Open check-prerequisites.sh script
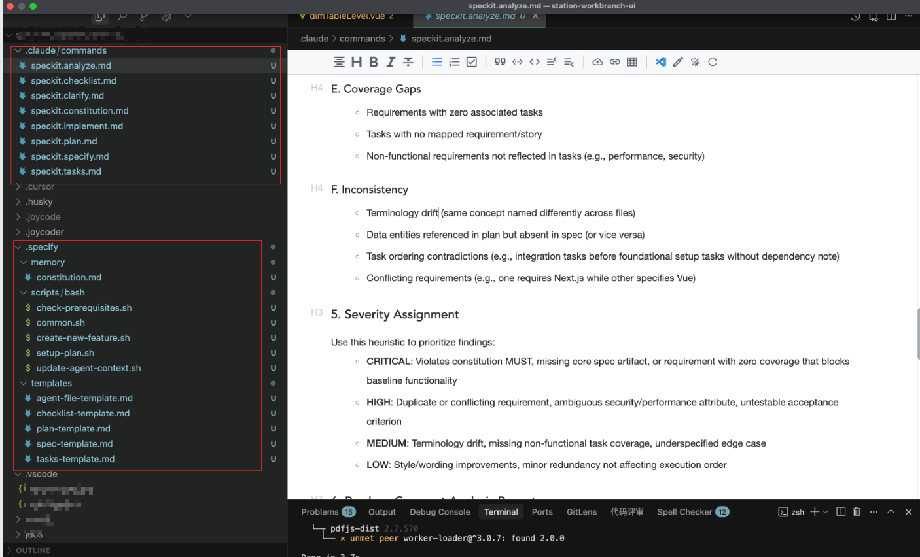This screenshot has width=920, height=557. point(84,308)
